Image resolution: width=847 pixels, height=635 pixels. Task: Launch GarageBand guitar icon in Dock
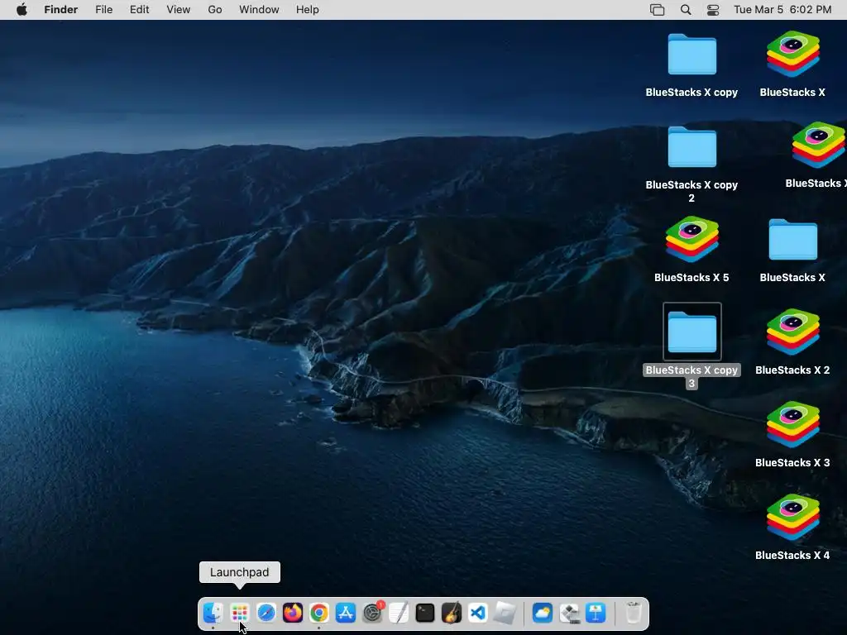(452, 613)
